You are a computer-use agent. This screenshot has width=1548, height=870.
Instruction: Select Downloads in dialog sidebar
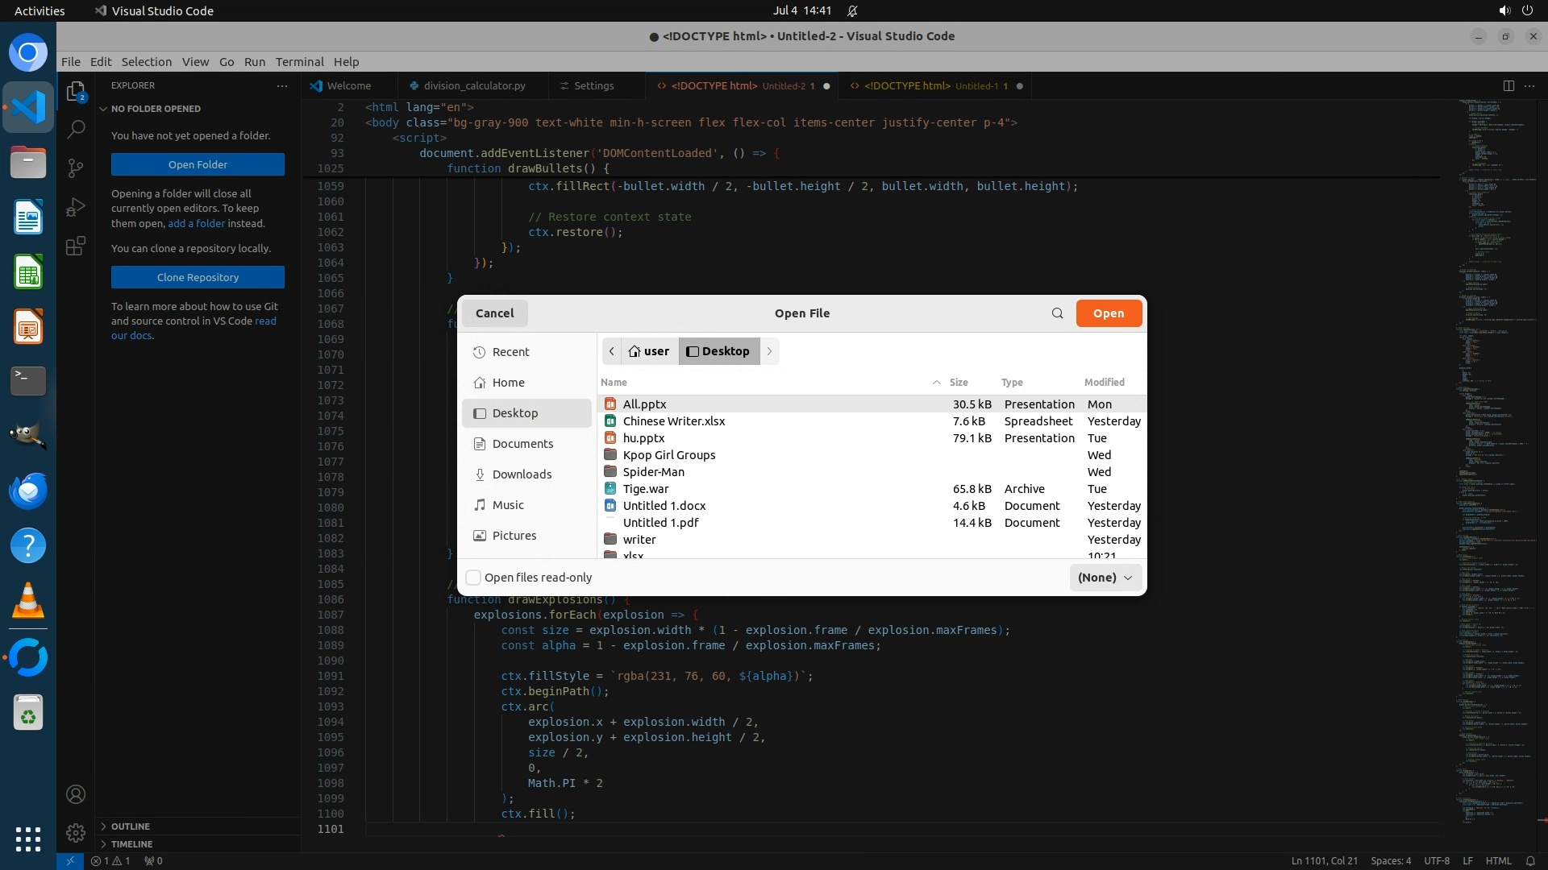(x=522, y=474)
